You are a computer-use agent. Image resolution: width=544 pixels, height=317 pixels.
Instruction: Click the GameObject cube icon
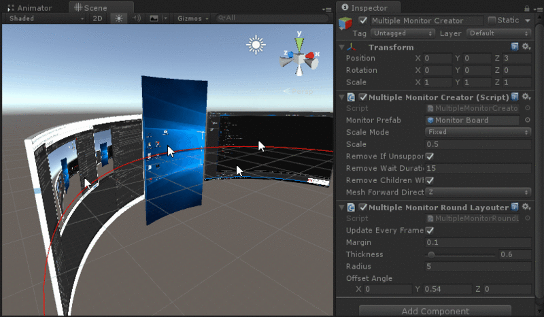coord(345,23)
